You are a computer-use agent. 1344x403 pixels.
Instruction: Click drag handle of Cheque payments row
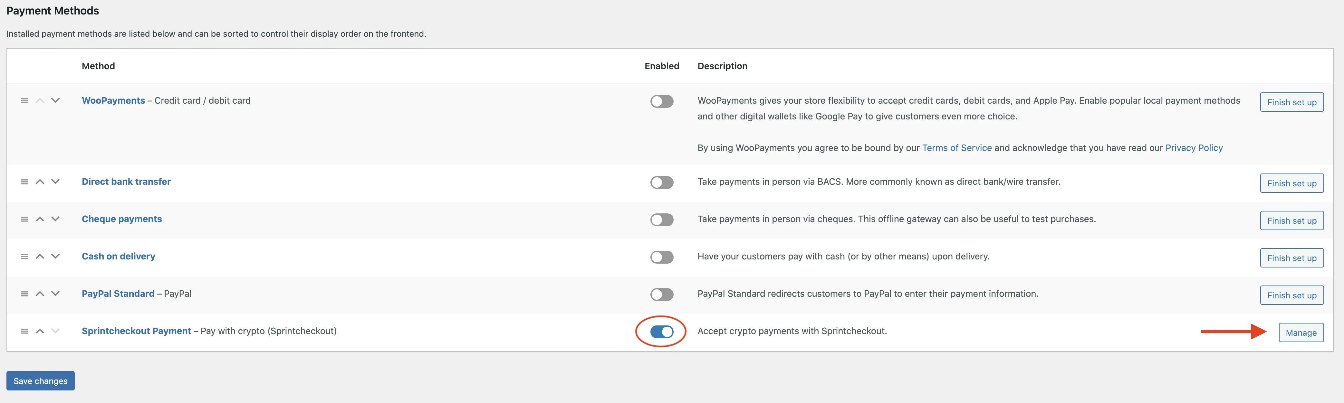(24, 219)
